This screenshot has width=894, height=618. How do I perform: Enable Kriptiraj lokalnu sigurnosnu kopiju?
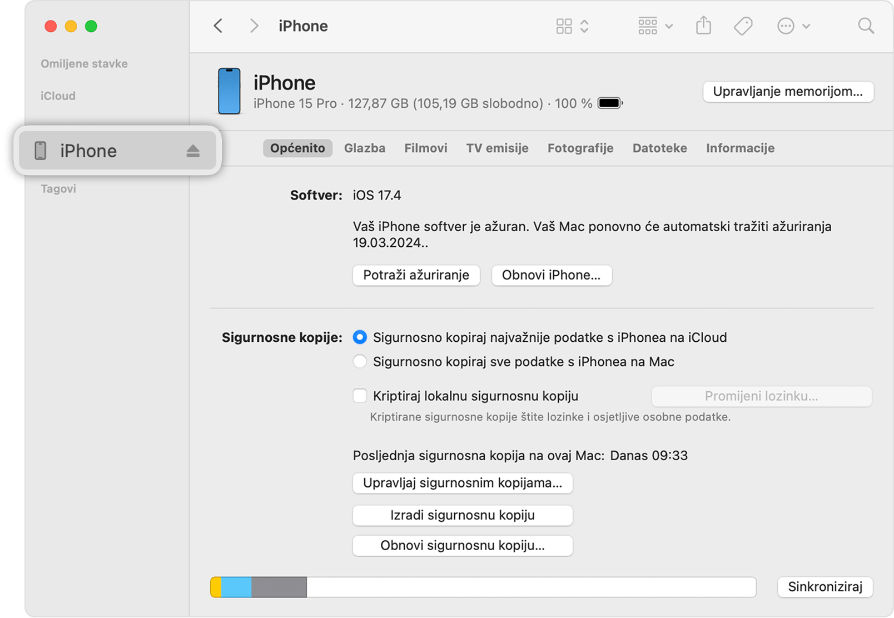tap(360, 396)
